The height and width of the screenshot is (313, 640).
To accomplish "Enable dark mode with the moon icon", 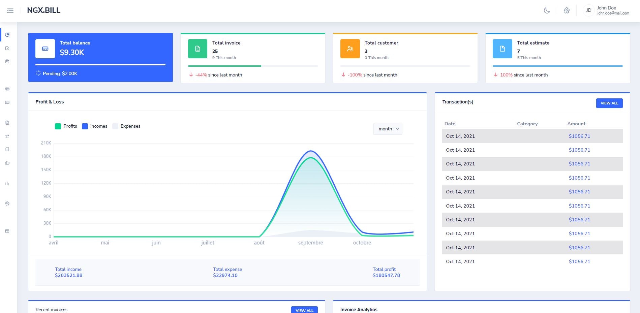I will pos(547,10).
